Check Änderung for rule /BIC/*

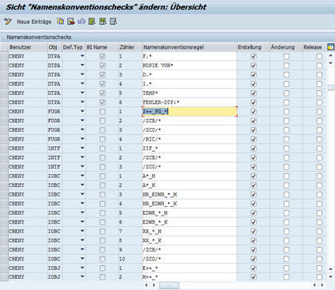tap(286, 139)
